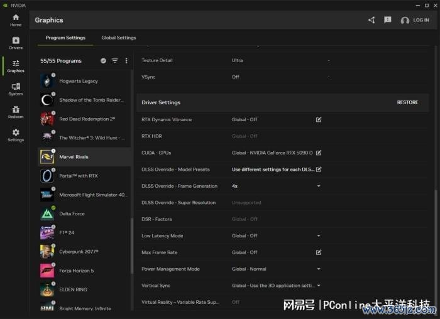
Task: Click the program list vertical scrollbar
Action: tap(132, 246)
